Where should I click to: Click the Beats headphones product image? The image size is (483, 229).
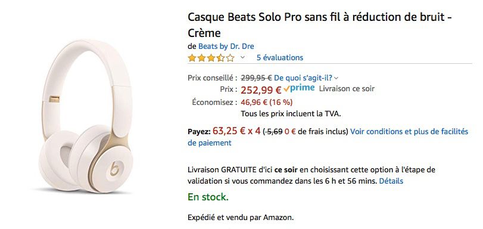coord(86,116)
